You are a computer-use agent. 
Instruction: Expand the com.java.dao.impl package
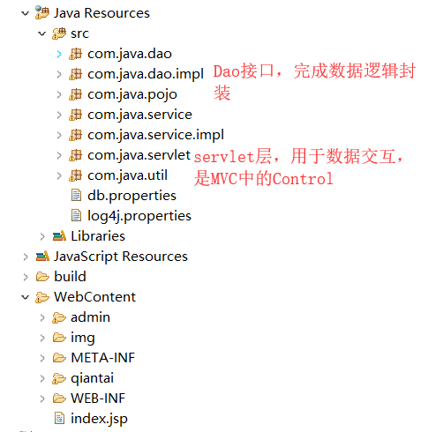(x=59, y=74)
